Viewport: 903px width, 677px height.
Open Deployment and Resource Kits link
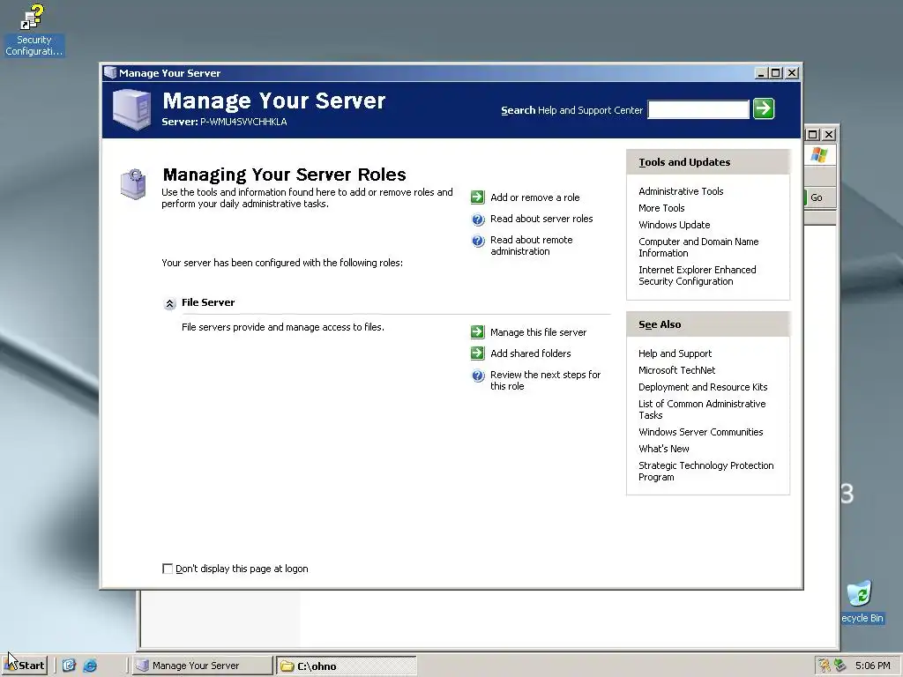coord(703,387)
